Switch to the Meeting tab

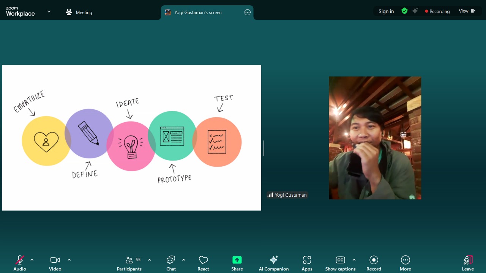coord(79,12)
